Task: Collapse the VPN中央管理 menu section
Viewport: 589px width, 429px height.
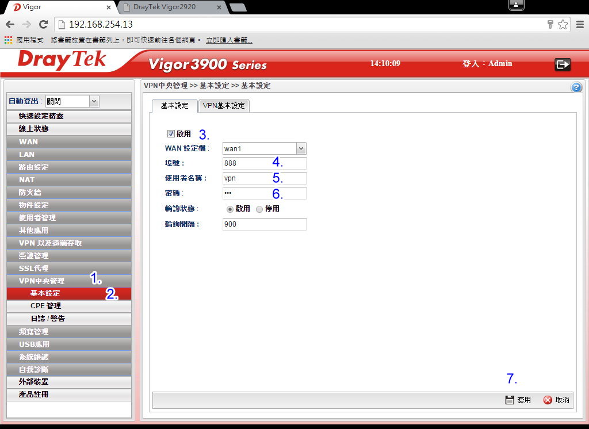Action: [x=69, y=281]
